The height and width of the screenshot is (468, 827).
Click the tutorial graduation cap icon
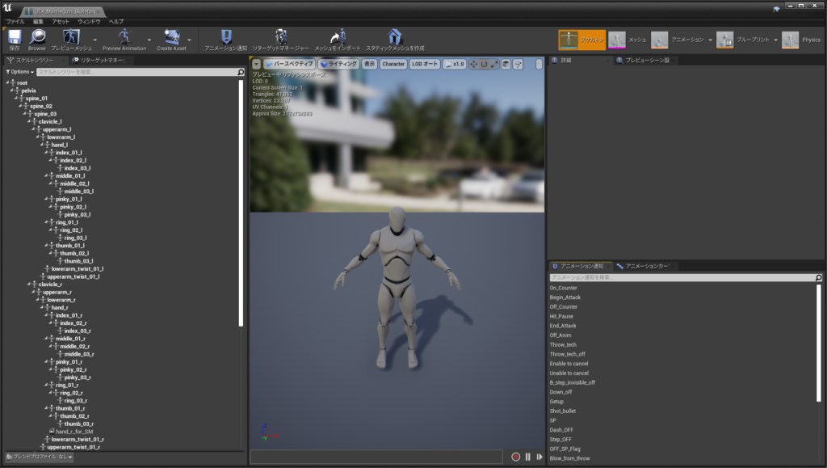pos(776,9)
